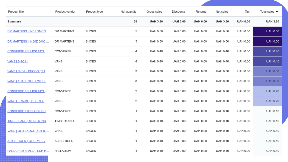
Task: Select the "Summary" row label
Action: pyautogui.click(x=14, y=21)
